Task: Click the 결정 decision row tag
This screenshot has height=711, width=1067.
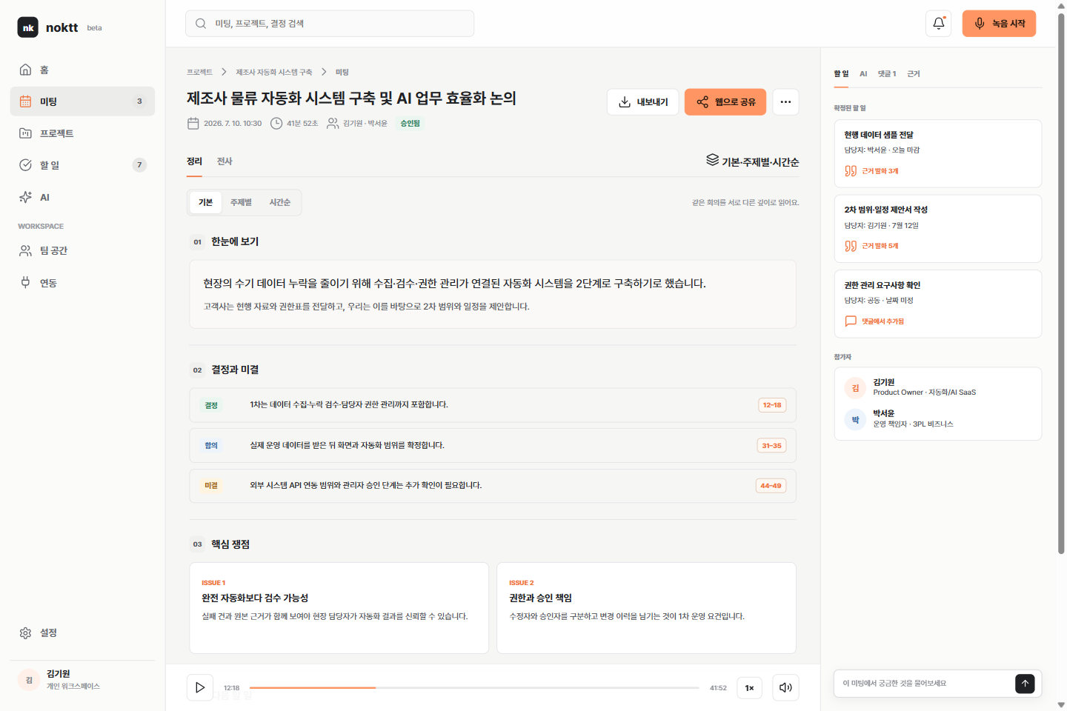Action: pyautogui.click(x=211, y=405)
